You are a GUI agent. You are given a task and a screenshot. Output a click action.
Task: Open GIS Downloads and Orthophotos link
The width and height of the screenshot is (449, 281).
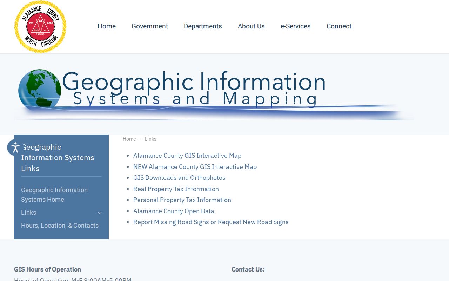point(179,178)
